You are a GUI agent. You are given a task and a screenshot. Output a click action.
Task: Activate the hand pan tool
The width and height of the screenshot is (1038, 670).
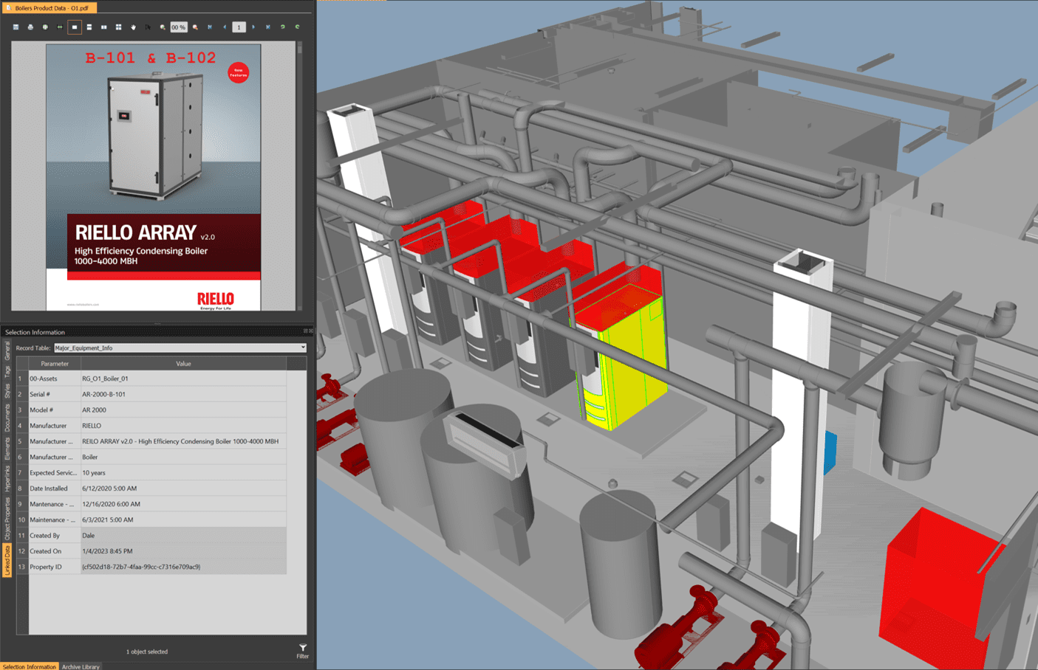pyautogui.click(x=134, y=27)
